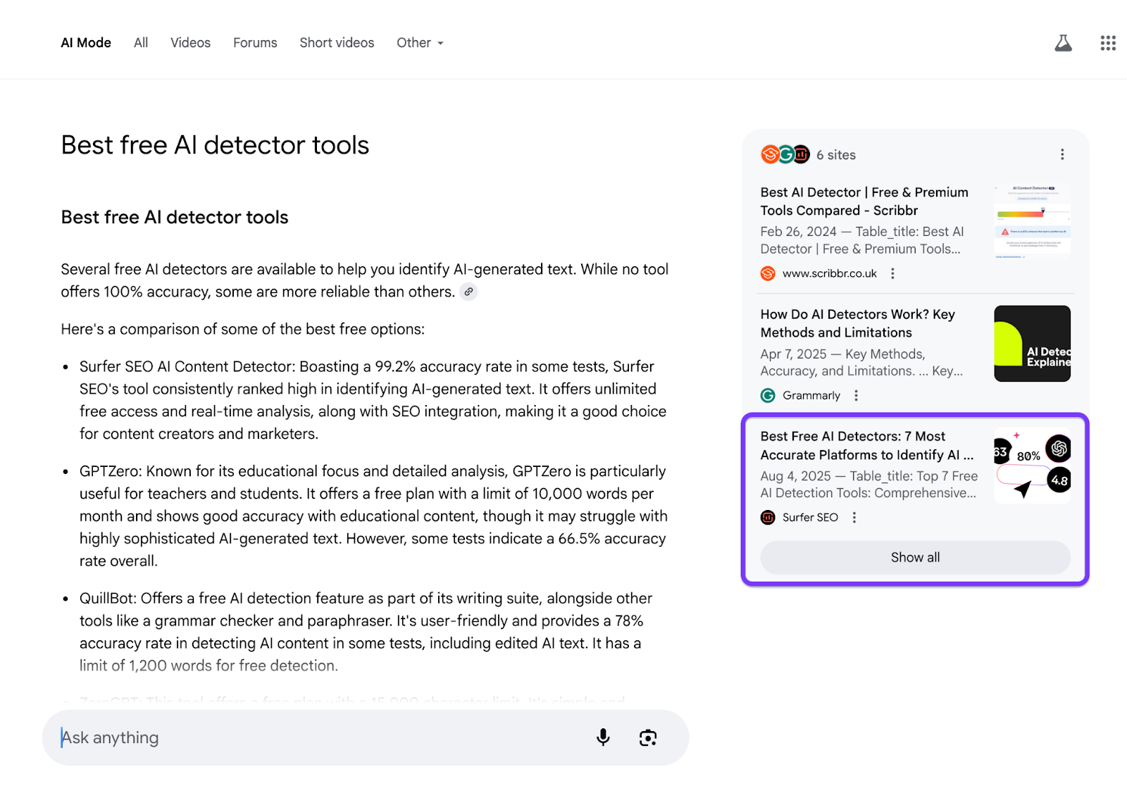Click the link icon after the intro paragraph
This screenshot has height=791, width=1127.
[x=468, y=292]
